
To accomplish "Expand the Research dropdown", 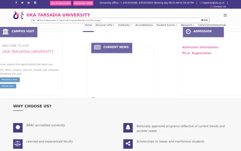I will [x=188, y=25].
